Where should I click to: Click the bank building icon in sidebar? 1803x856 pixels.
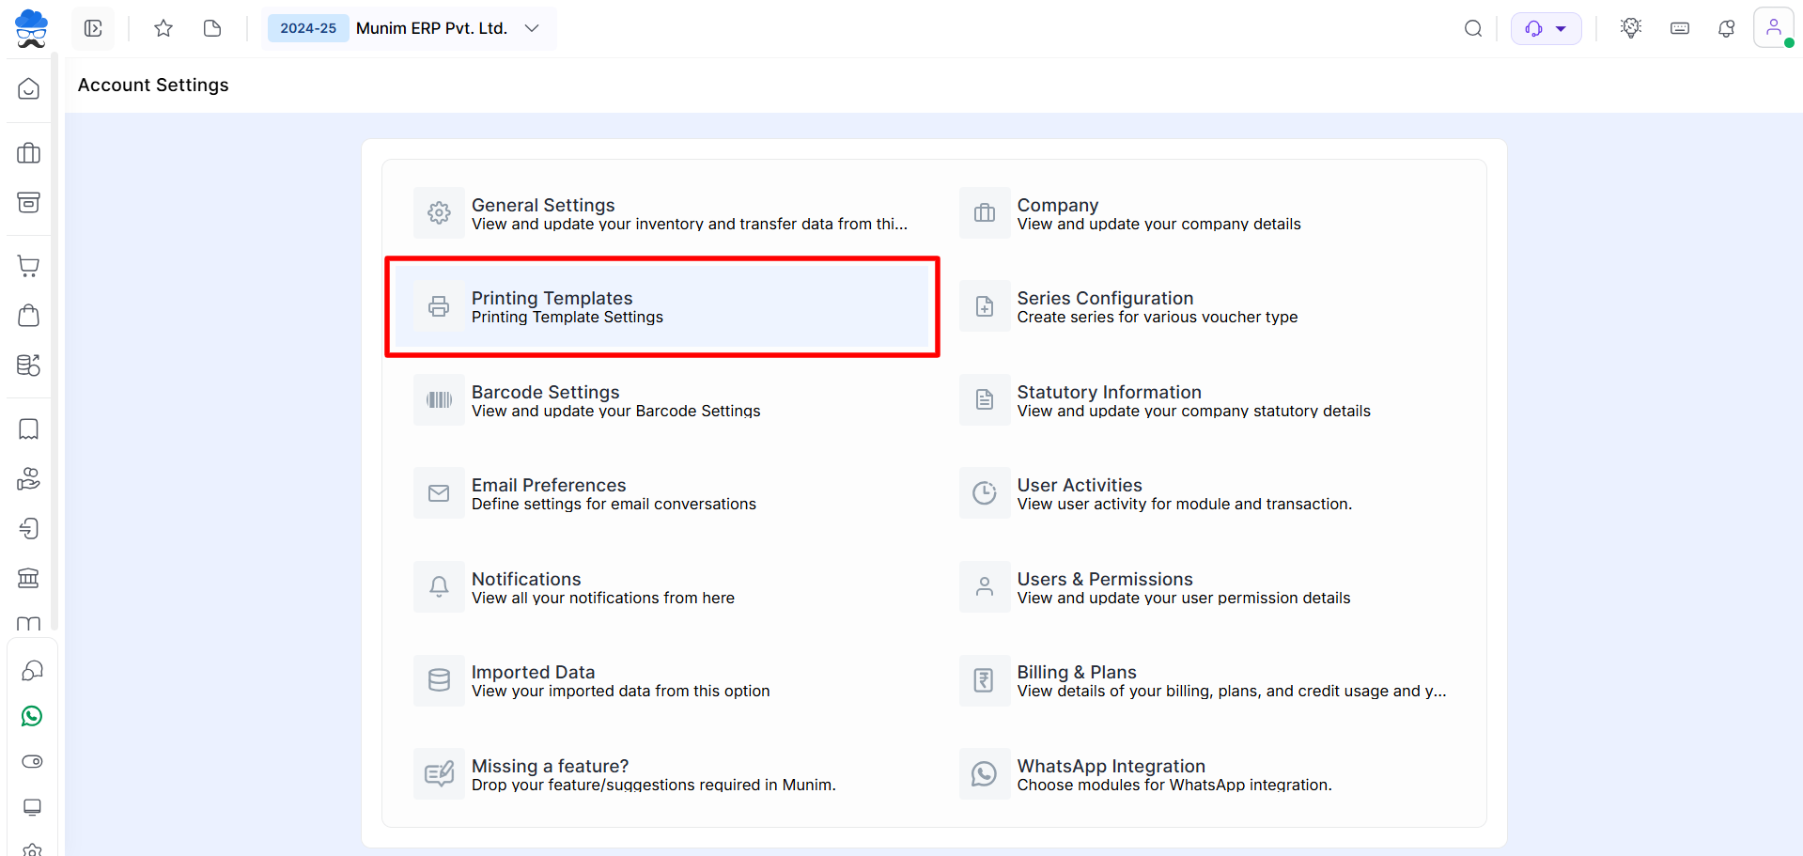29,578
